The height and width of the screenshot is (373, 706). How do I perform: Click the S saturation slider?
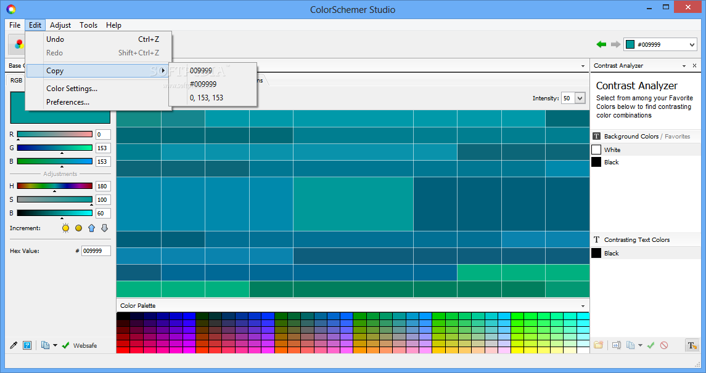coord(54,199)
